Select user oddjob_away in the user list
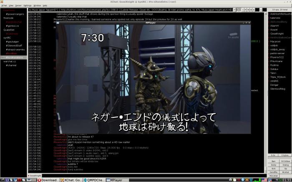The image size is (292, 182). tap(277, 50)
